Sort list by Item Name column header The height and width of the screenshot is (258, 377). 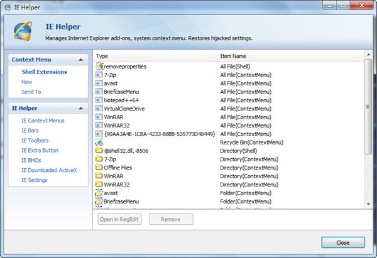[x=289, y=56]
